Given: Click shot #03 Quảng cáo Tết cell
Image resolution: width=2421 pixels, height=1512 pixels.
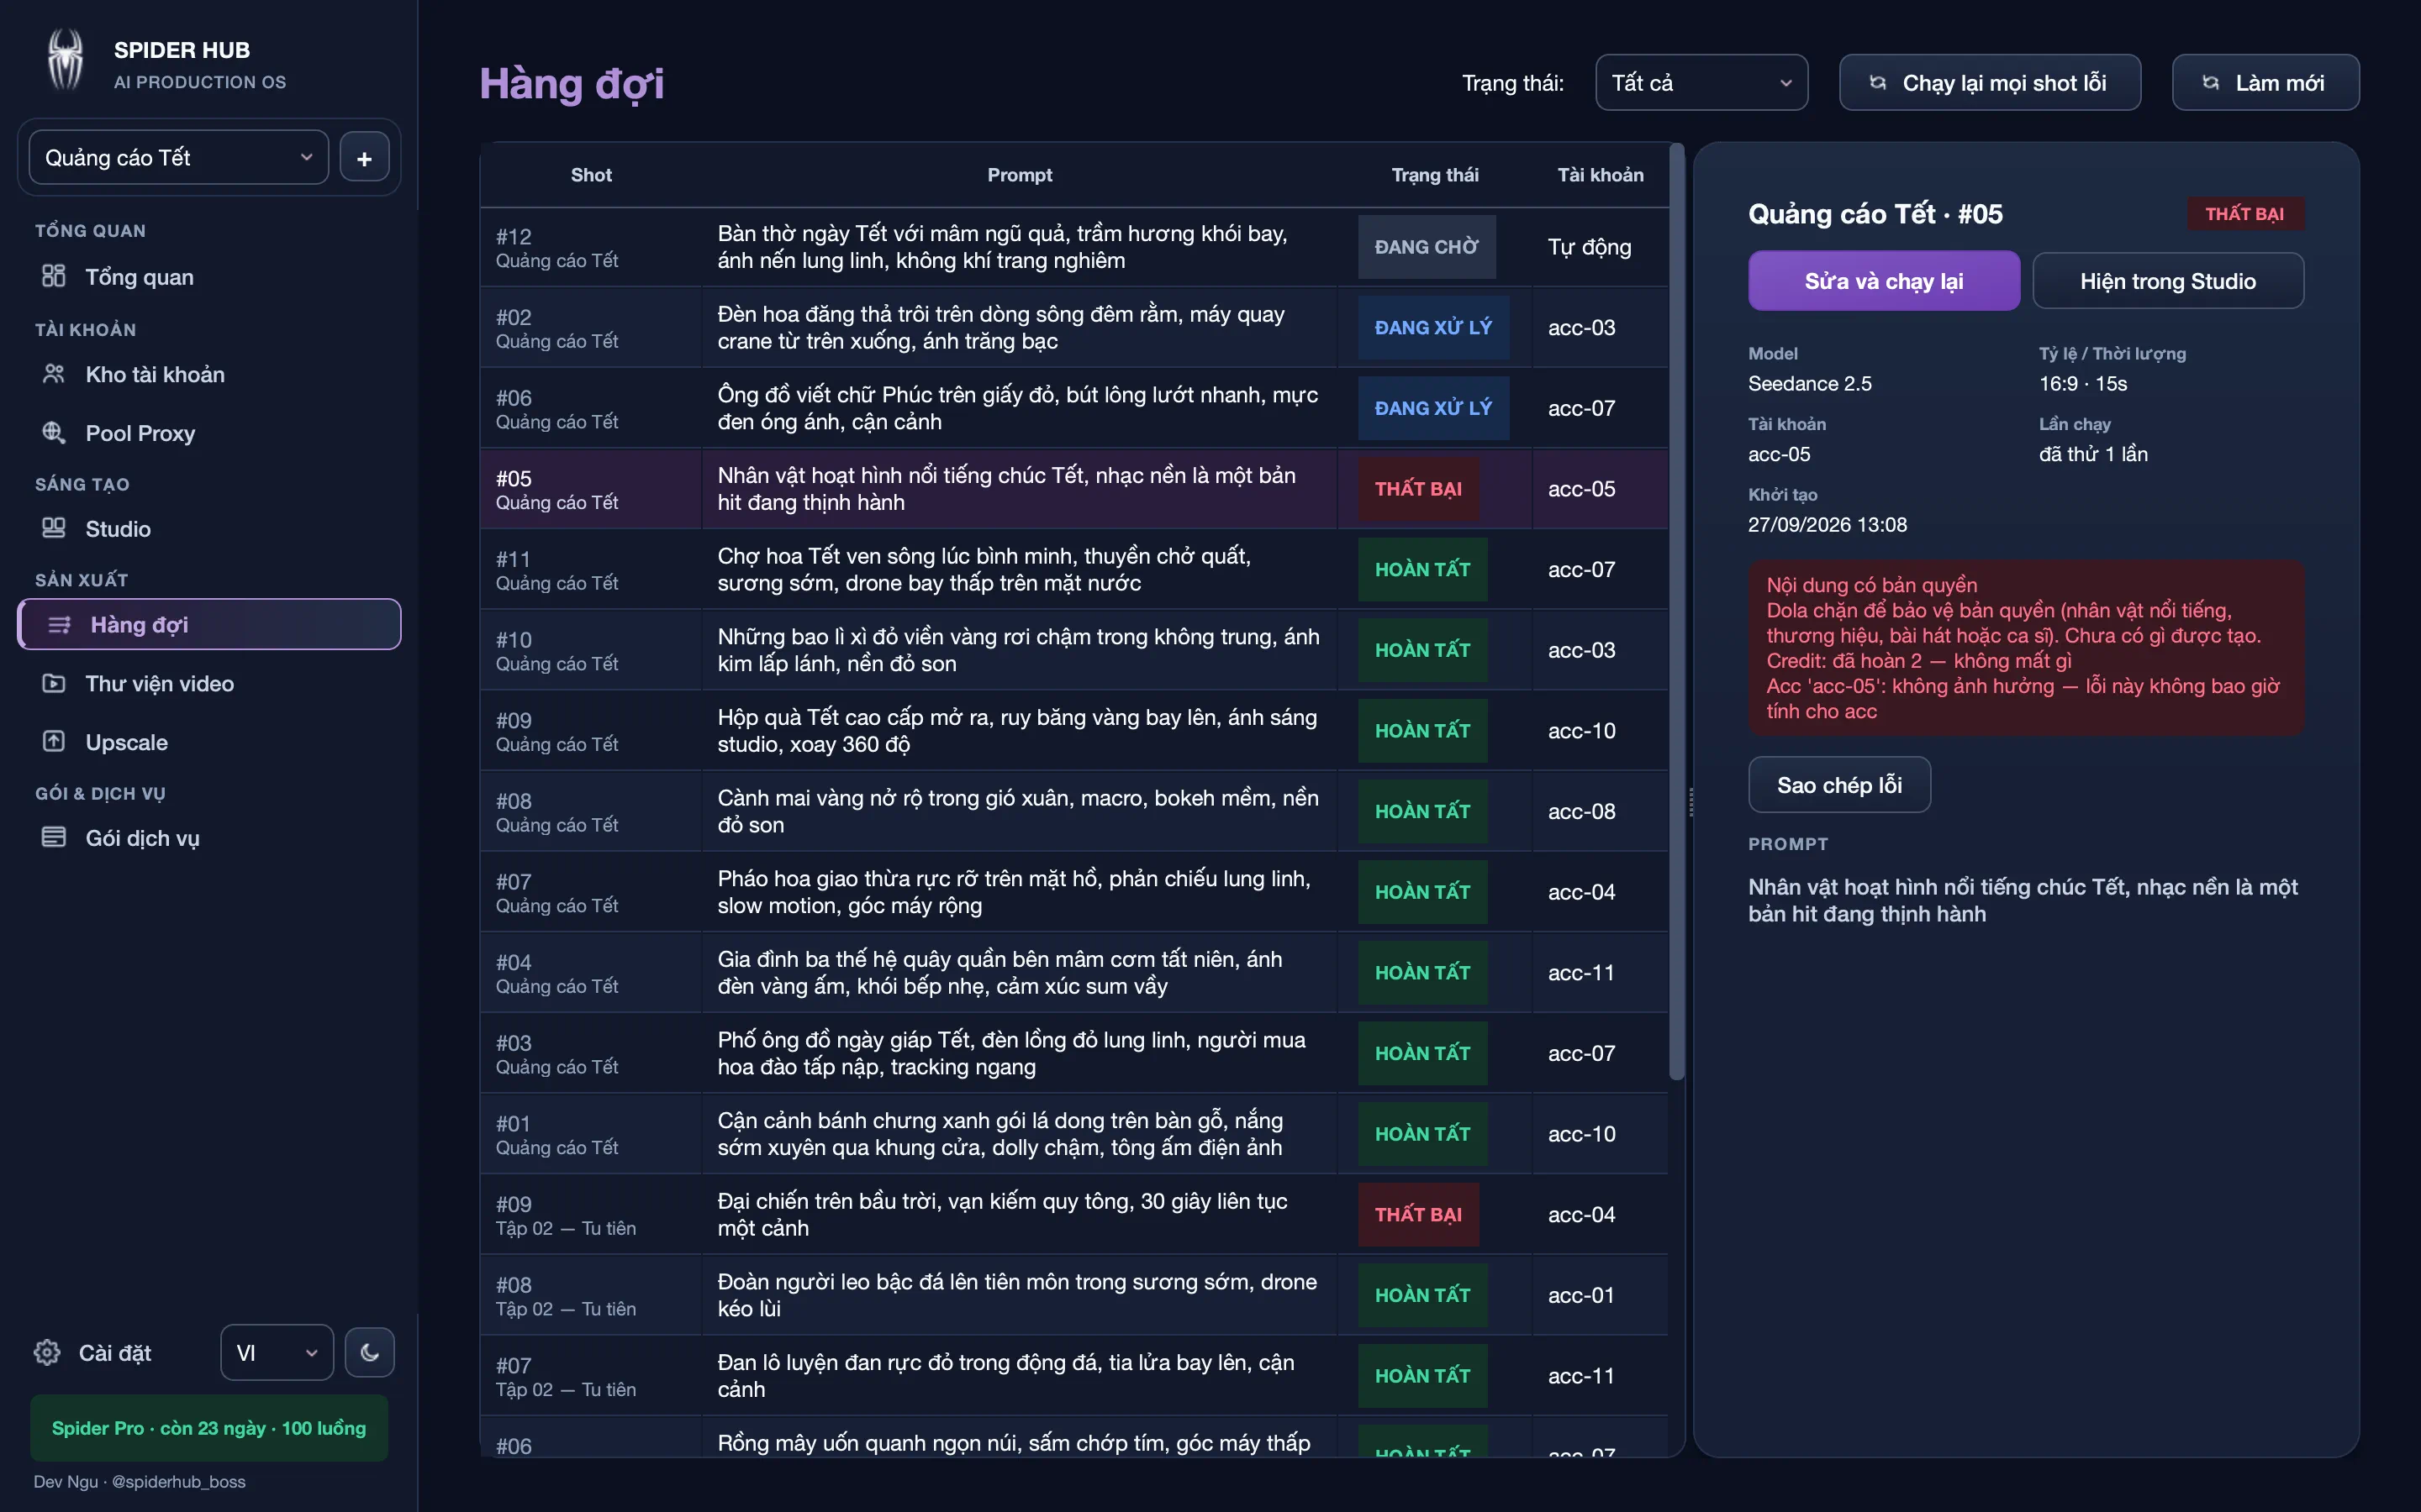Looking at the screenshot, I should (590, 1053).
